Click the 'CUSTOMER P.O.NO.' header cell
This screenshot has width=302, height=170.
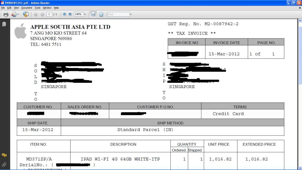pyautogui.click(x=156, y=107)
